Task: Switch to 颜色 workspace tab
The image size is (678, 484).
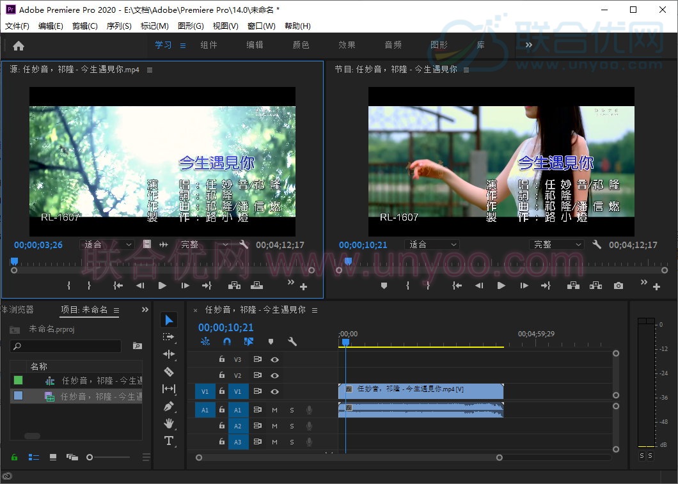Action: (x=301, y=45)
